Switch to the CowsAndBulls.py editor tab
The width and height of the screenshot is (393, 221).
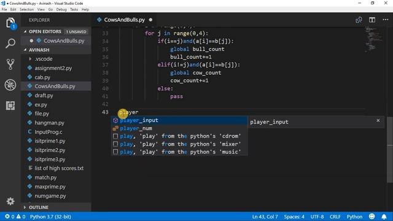click(x=124, y=20)
